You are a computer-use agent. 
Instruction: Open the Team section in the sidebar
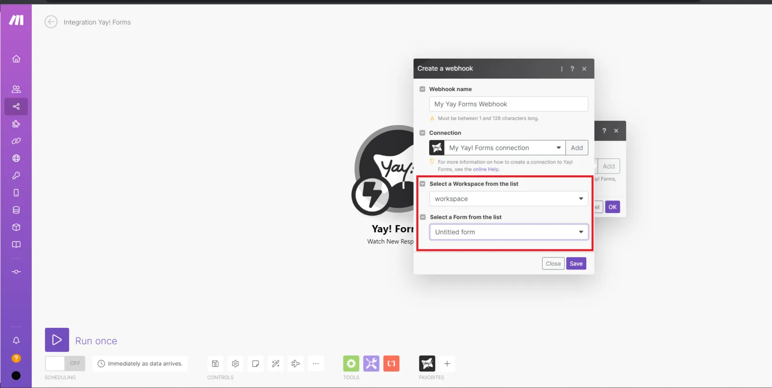[x=16, y=89]
